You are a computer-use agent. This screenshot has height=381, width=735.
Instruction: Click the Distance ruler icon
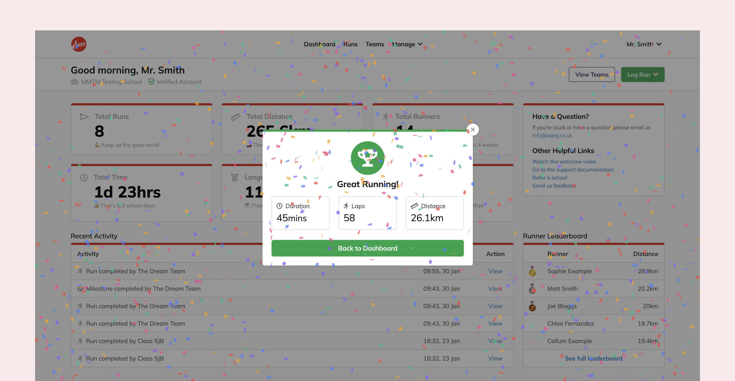[x=414, y=206]
